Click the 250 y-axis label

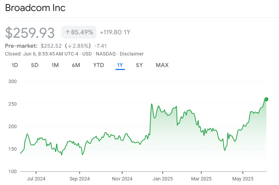click(12, 104)
